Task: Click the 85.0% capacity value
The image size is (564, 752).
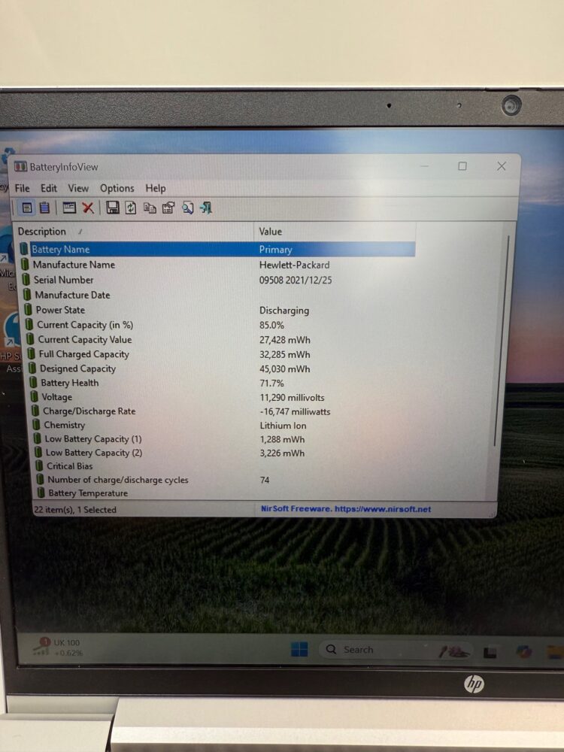Action: point(272,325)
